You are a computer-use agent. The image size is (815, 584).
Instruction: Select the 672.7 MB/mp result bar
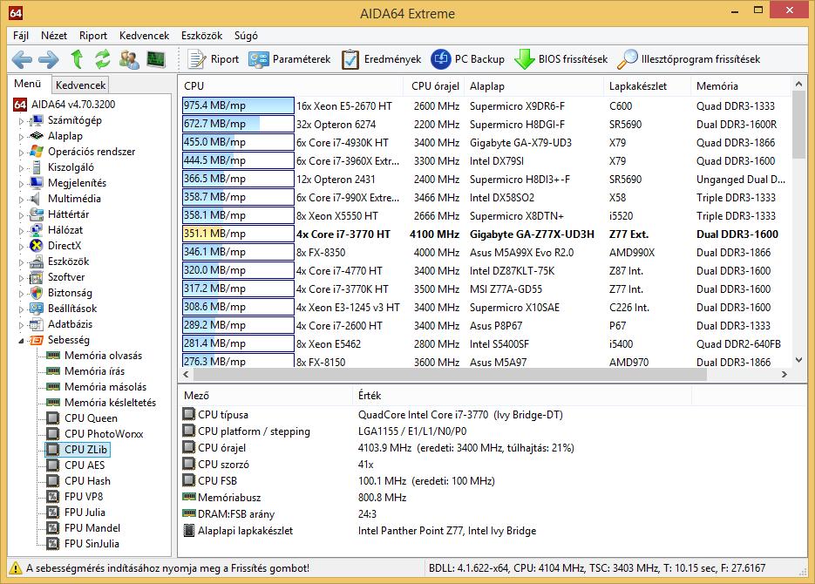pos(238,124)
